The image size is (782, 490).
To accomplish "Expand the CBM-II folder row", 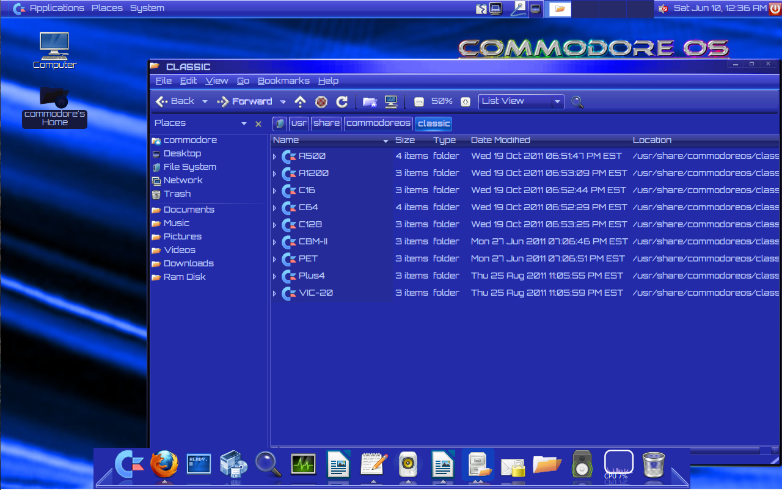I will [x=274, y=242].
